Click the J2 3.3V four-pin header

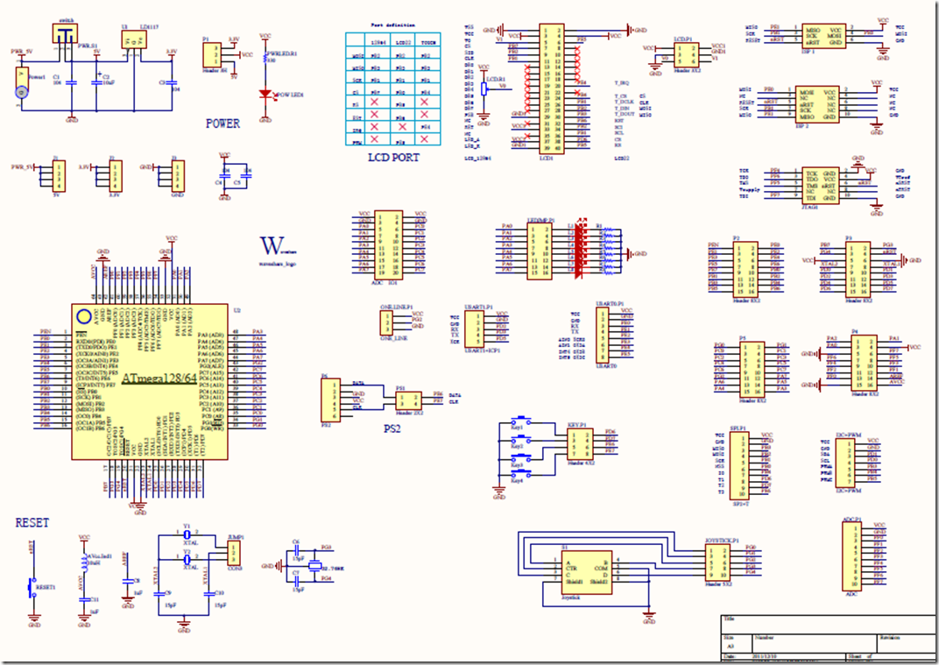pyautogui.click(x=115, y=175)
